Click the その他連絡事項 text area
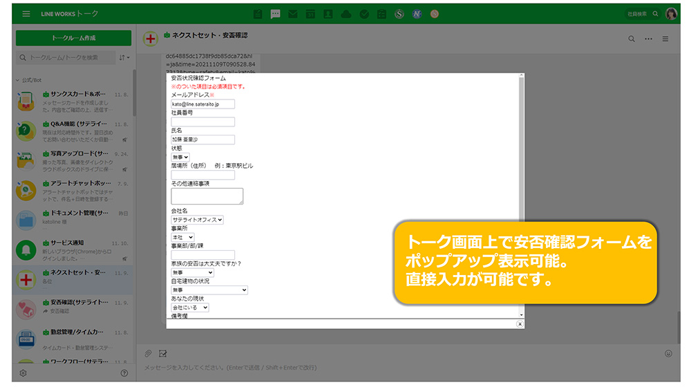This screenshot has width=691, height=387. point(207,196)
